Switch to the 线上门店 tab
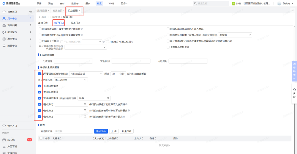297x154 pixels. (x=75, y=23)
